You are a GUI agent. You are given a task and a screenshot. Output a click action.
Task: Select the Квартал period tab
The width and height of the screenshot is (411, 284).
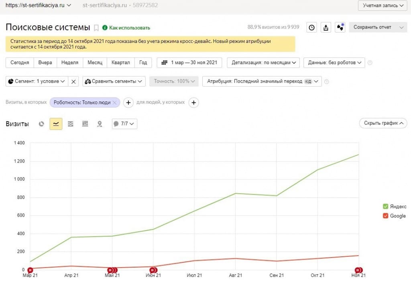120,63
